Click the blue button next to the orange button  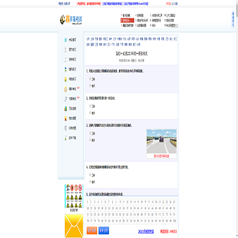coord(104,231)
